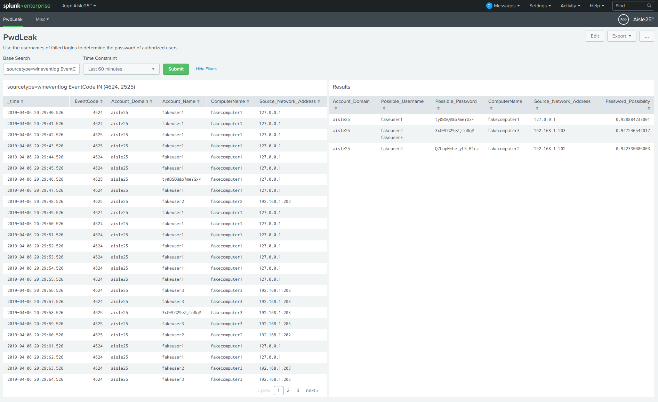Sort left table by EventCode column
The height and width of the screenshot is (402, 658).
[x=89, y=101]
